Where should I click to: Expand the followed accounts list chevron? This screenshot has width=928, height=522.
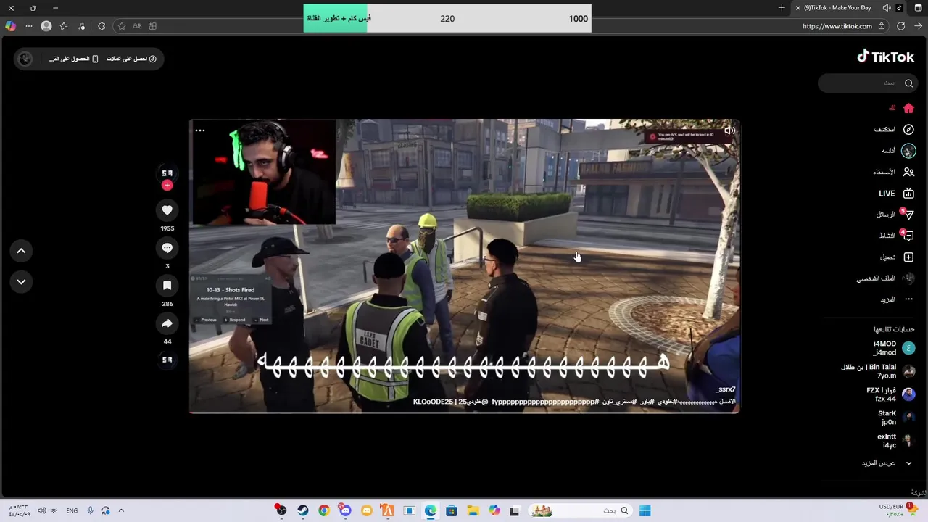tap(908, 463)
